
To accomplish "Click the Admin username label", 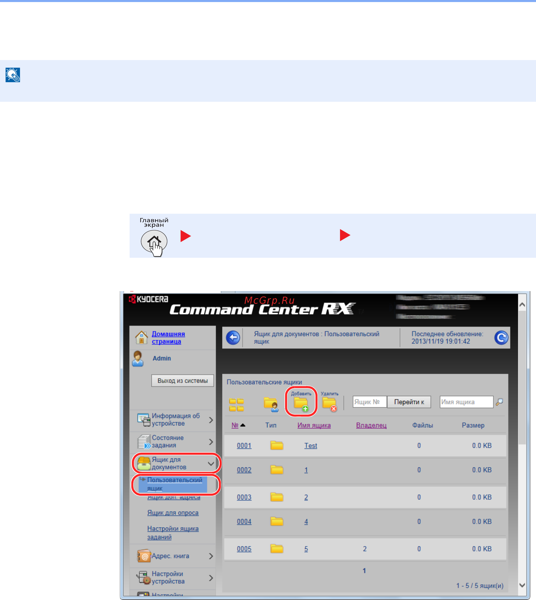I will click(162, 358).
